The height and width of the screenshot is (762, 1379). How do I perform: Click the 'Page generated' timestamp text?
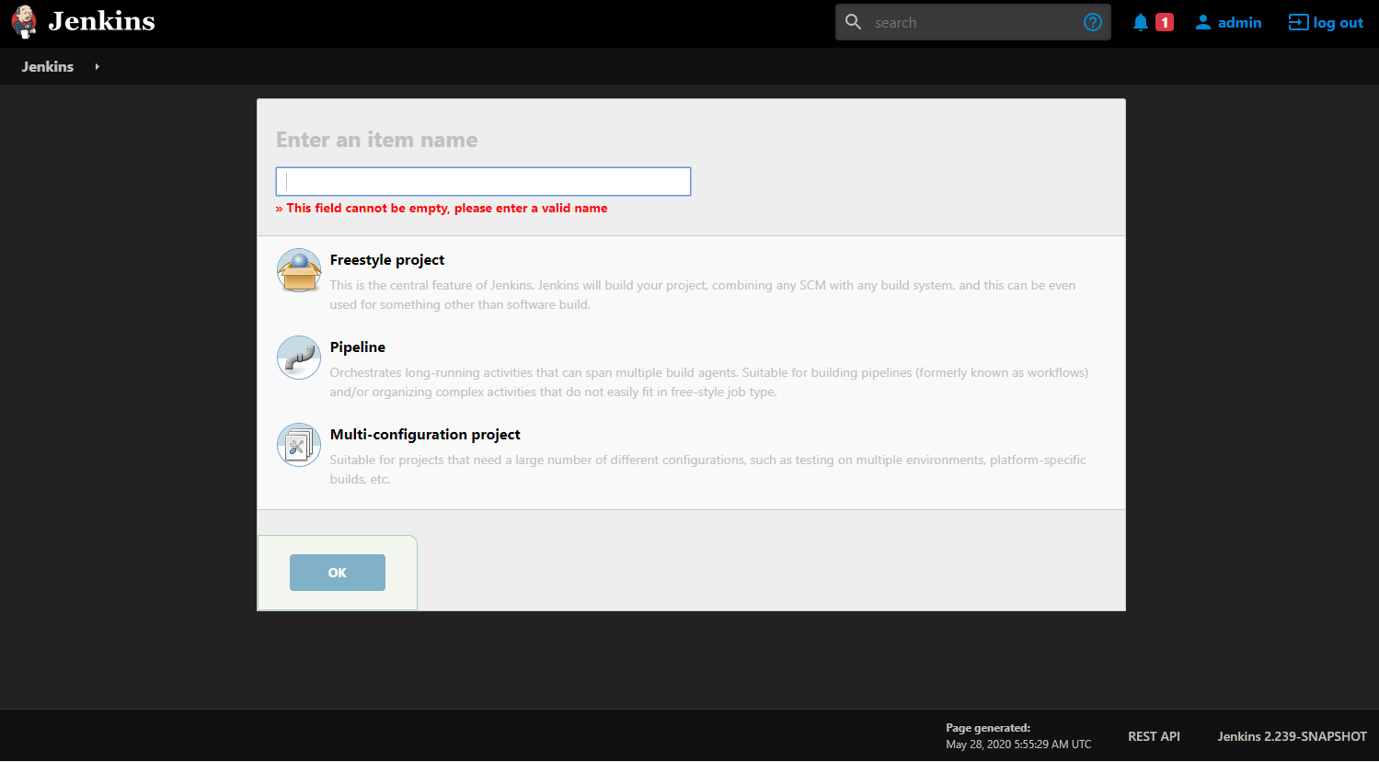1018,736
